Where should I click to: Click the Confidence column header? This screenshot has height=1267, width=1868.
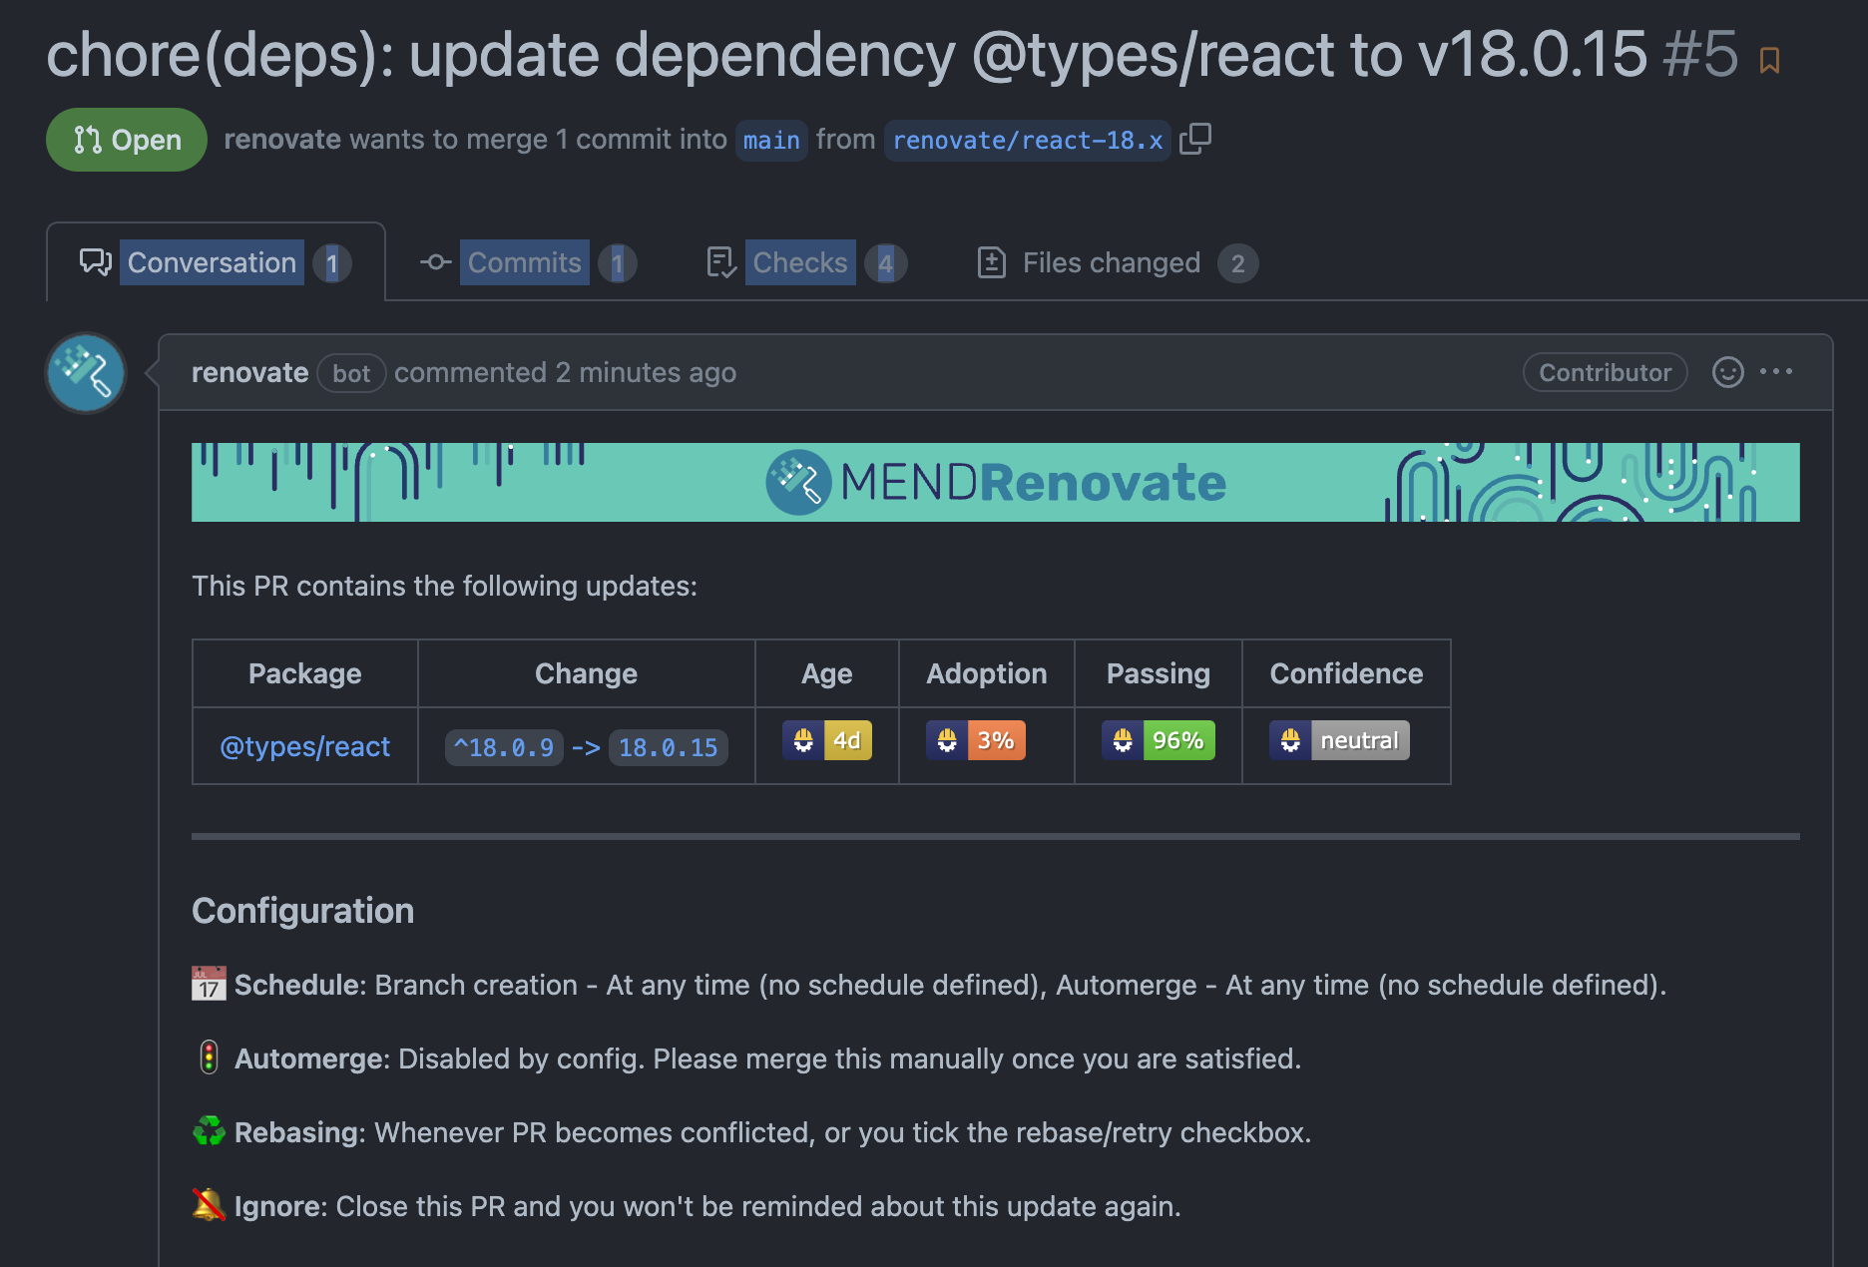[1346, 673]
